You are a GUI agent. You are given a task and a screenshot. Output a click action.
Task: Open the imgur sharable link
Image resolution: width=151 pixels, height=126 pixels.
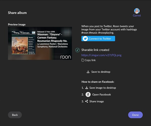click(x=101, y=55)
